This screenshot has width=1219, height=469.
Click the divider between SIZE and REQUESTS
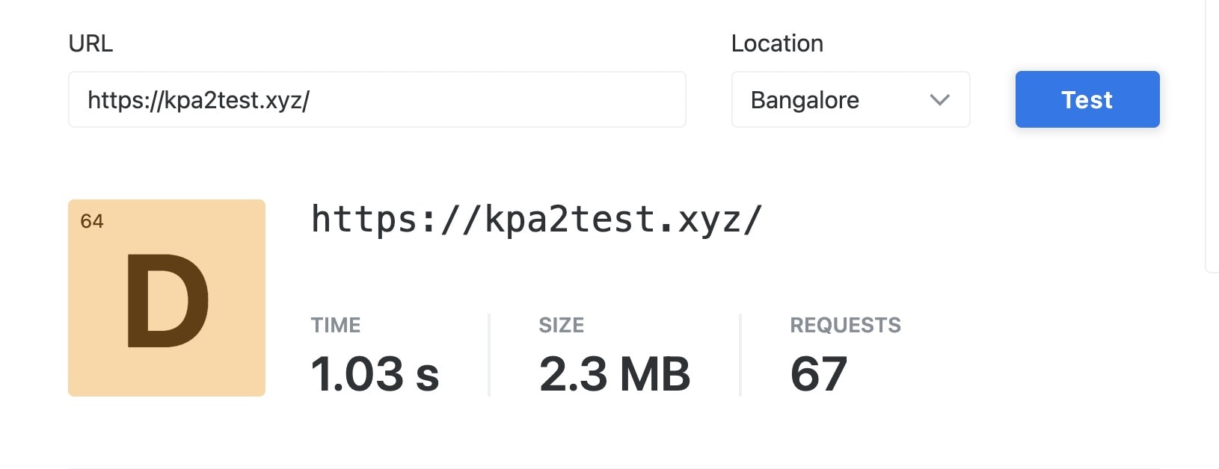coord(740,355)
